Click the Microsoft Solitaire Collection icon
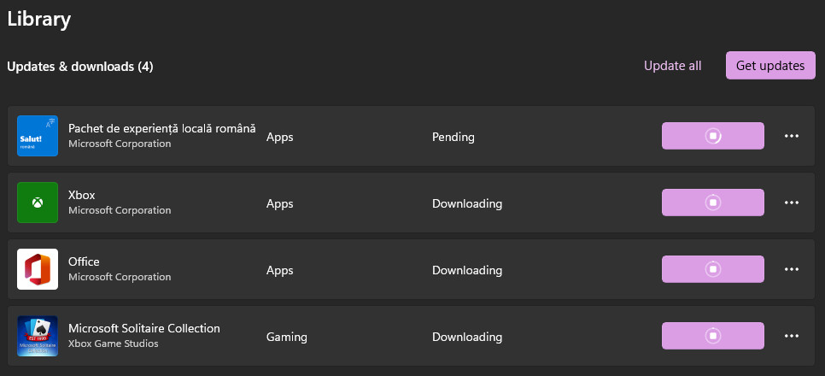825x376 pixels. [38, 336]
